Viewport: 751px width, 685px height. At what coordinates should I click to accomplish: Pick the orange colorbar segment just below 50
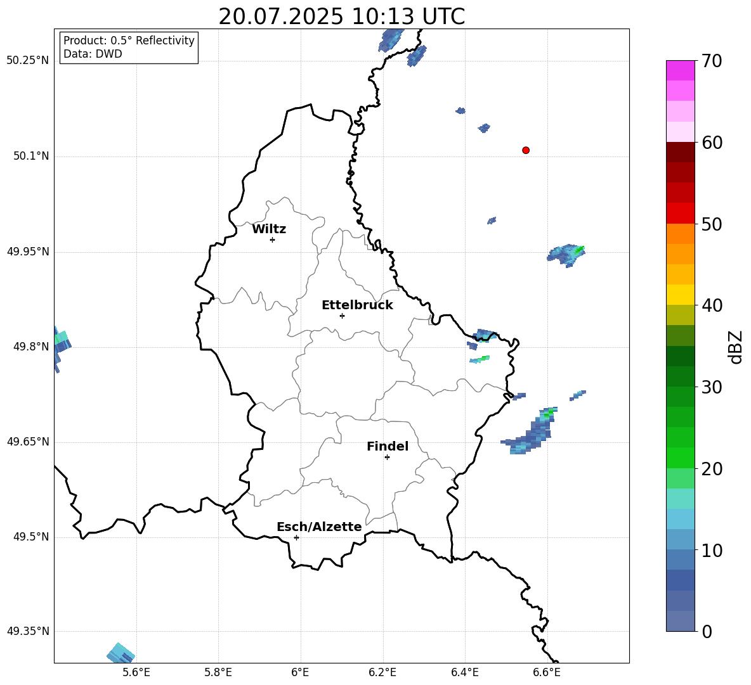680,234
